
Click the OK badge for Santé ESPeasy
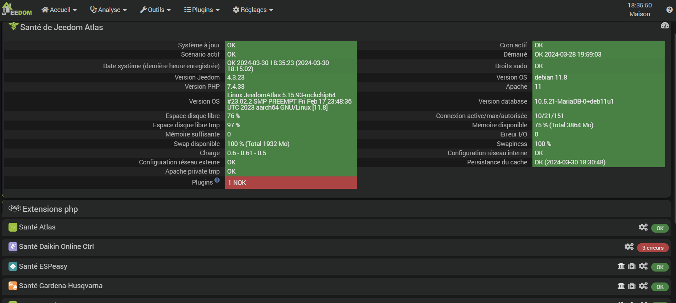coord(660,267)
